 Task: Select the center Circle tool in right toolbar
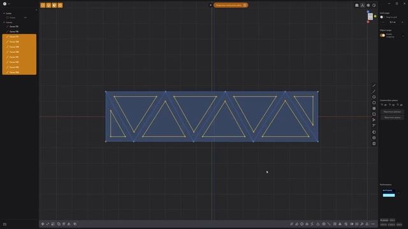tap(374, 97)
